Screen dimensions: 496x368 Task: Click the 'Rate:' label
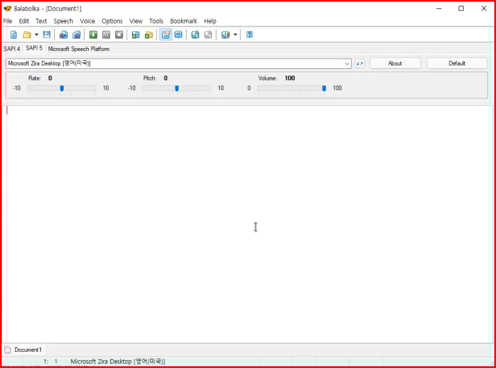pyautogui.click(x=35, y=78)
